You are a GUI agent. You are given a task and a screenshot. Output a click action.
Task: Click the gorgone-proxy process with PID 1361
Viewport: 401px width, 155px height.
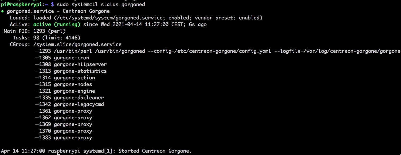click(73, 111)
